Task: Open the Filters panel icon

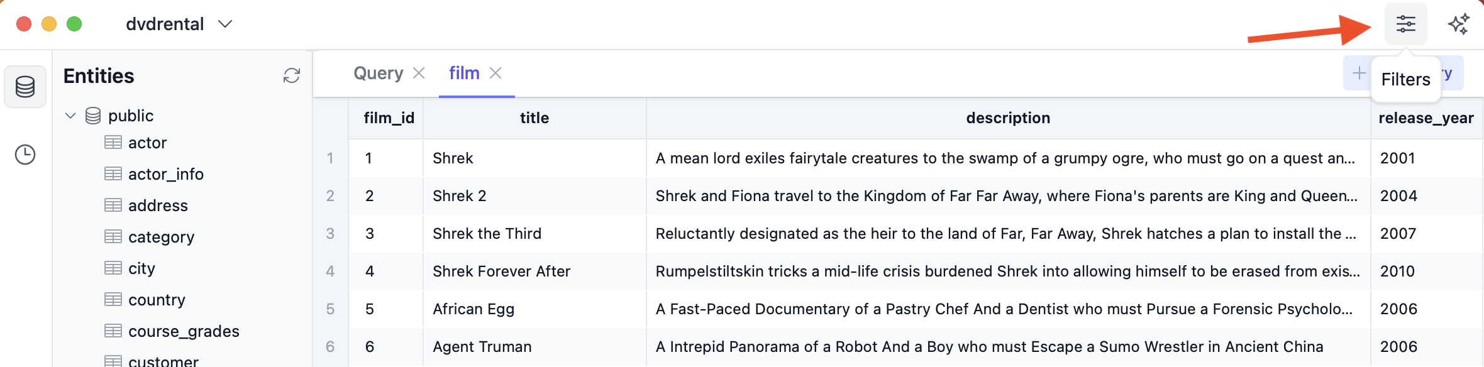Action: (x=1405, y=25)
